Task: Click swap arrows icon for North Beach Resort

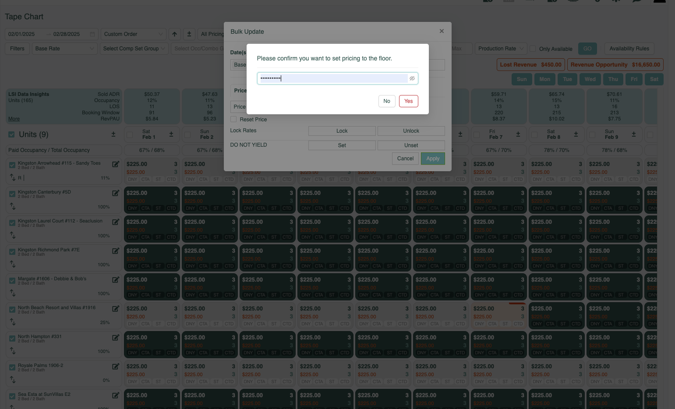Action: click(13, 322)
